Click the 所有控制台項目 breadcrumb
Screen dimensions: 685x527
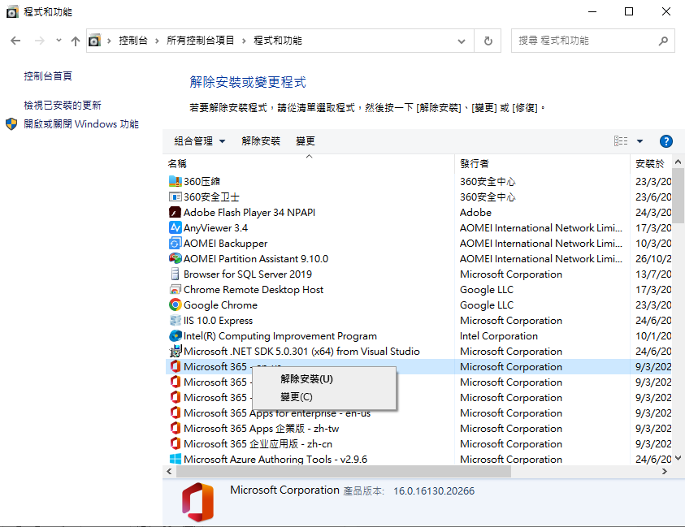(200, 41)
